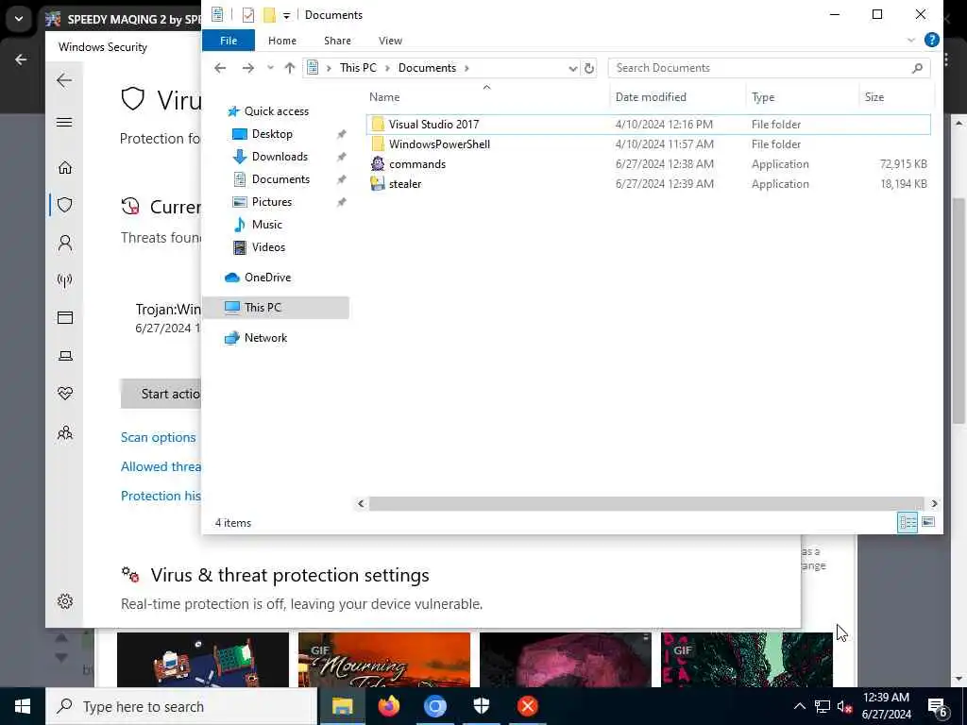
Task: Click the Start actions button
Action: [x=161, y=394]
